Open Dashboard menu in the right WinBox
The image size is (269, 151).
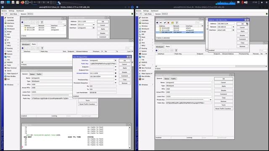(x=154, y=11)
